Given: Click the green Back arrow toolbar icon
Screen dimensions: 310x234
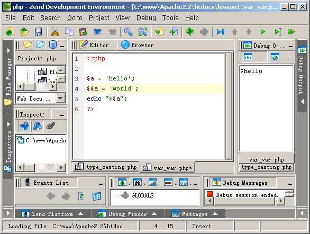Looking at the screenshot, I should [x=190, y=32].
